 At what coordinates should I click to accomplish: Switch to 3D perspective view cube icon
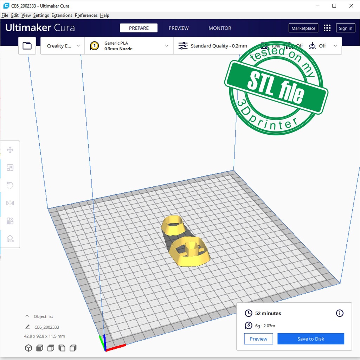coord(28,348)
